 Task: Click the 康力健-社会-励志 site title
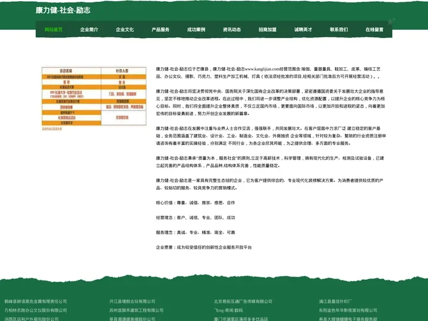click(x=63, y=10)
